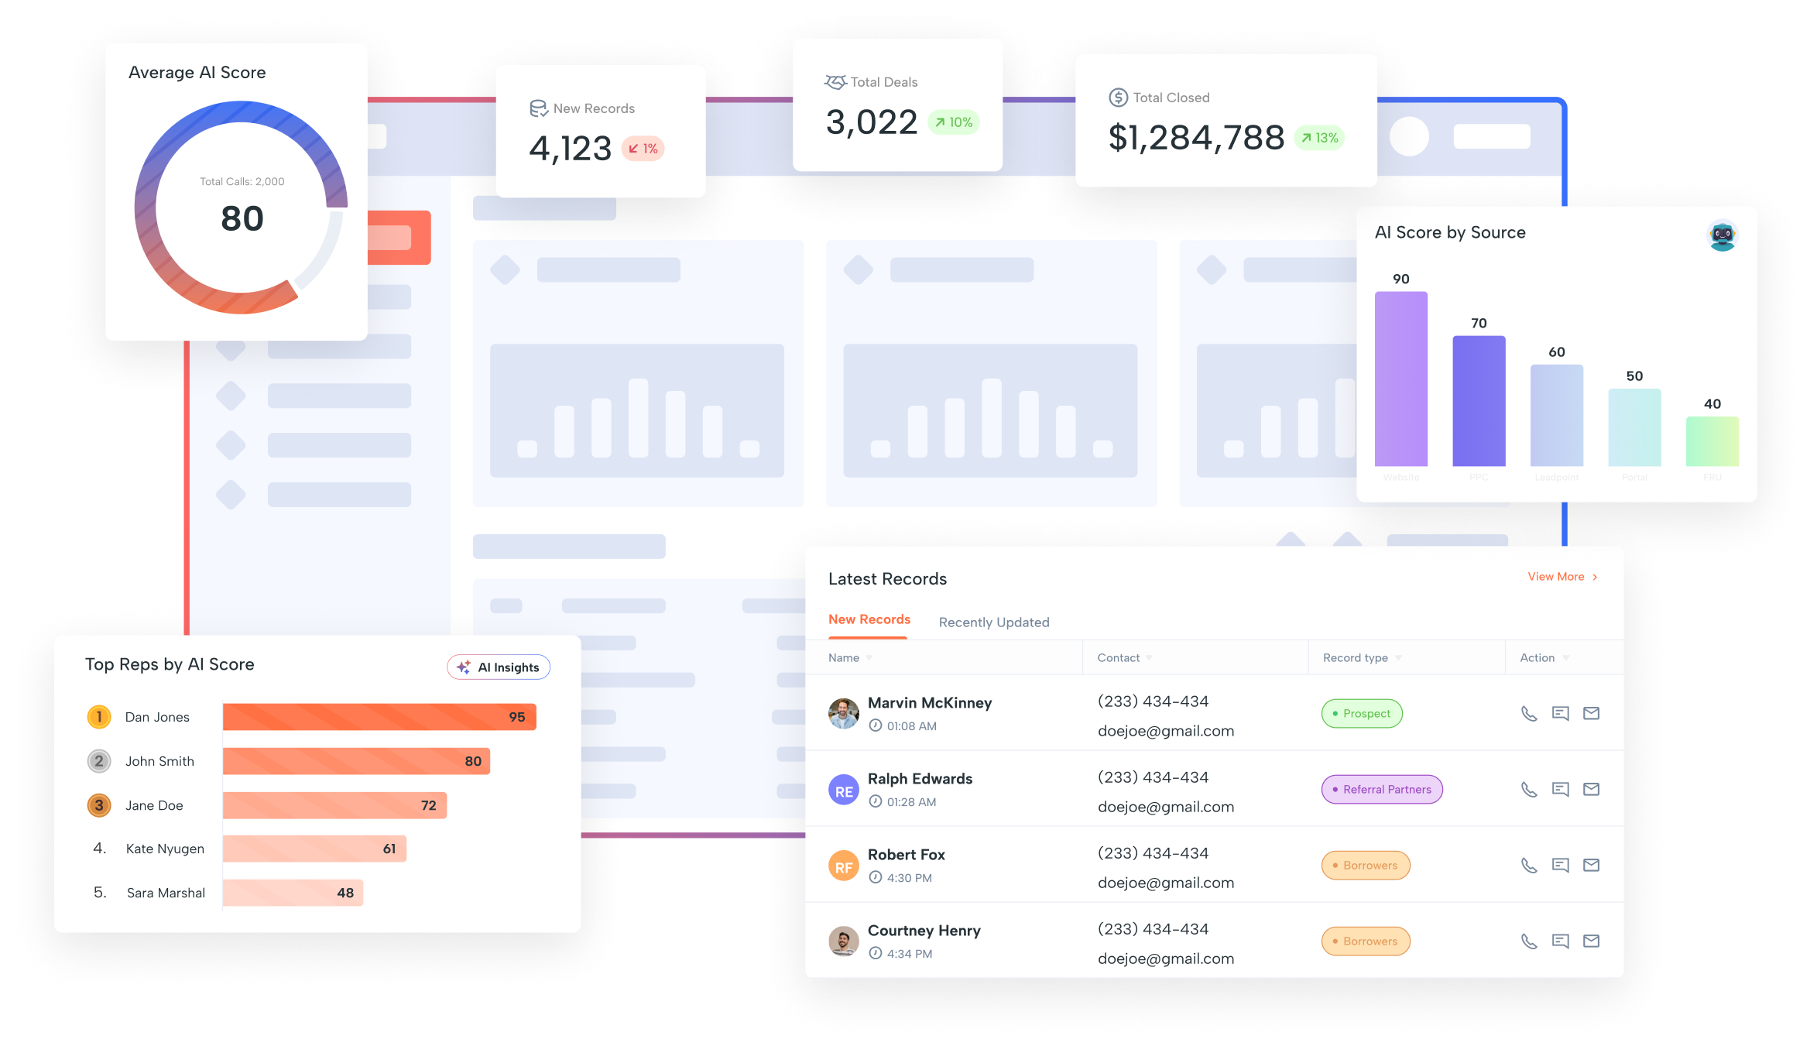The height and width of the screenshot is (1046, 1810).
Task: Select the New Records tab
Action: coord(866,620)
